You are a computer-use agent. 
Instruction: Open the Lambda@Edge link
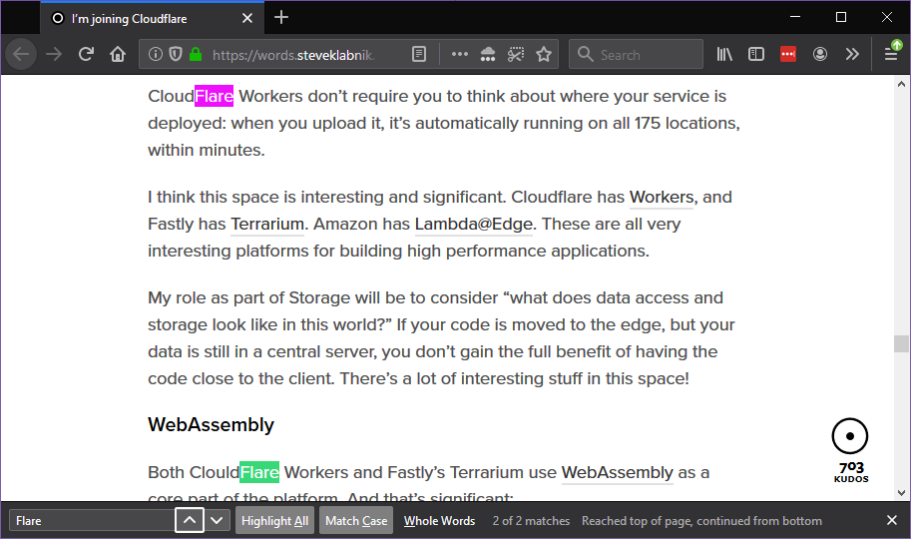[474, 224]
